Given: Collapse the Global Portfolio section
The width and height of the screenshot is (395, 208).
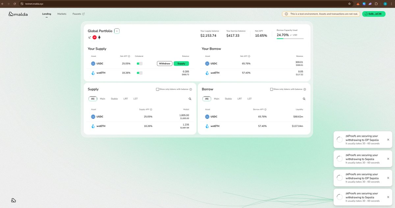Looking at the screenshot, I should click(117, 31).
